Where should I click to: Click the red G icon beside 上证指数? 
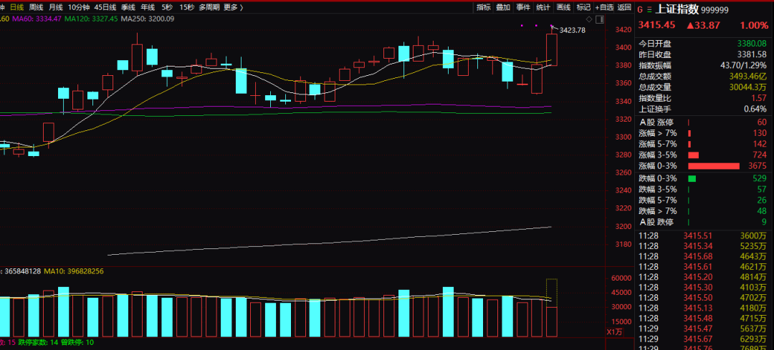639,9
